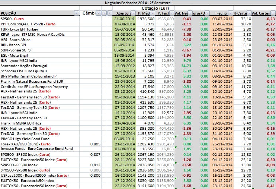The height and width of the screenshot is (189, 276).
Task: Select the value 9,79 in Val. Neg
Action: (x=184, y=60)
